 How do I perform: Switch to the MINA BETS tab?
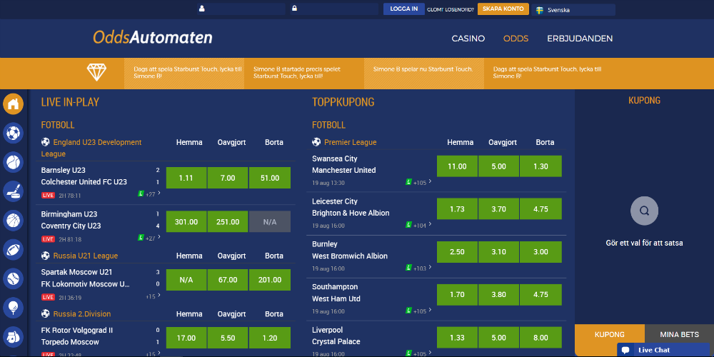[680, 335]
